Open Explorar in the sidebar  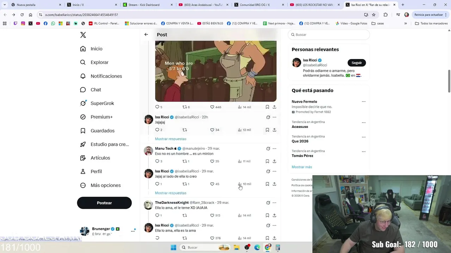[94, 62]
